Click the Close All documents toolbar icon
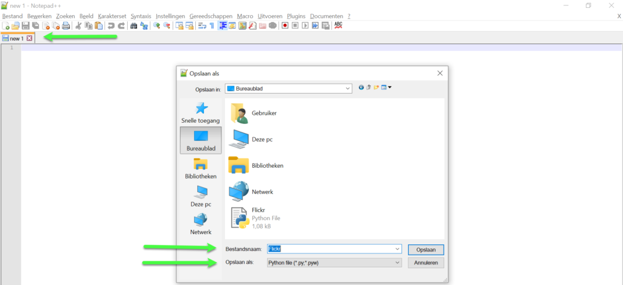 55,26
